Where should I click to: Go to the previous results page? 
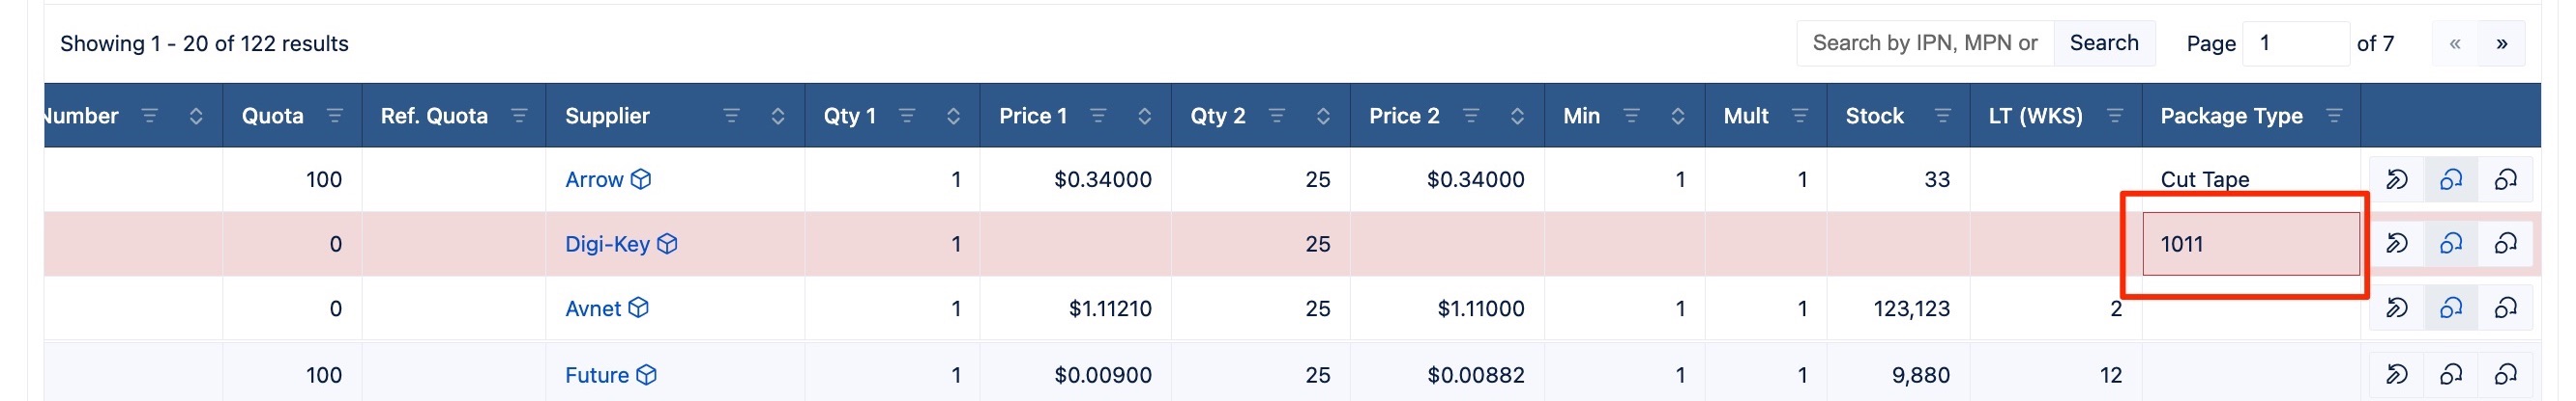[x=2455, y=44]
